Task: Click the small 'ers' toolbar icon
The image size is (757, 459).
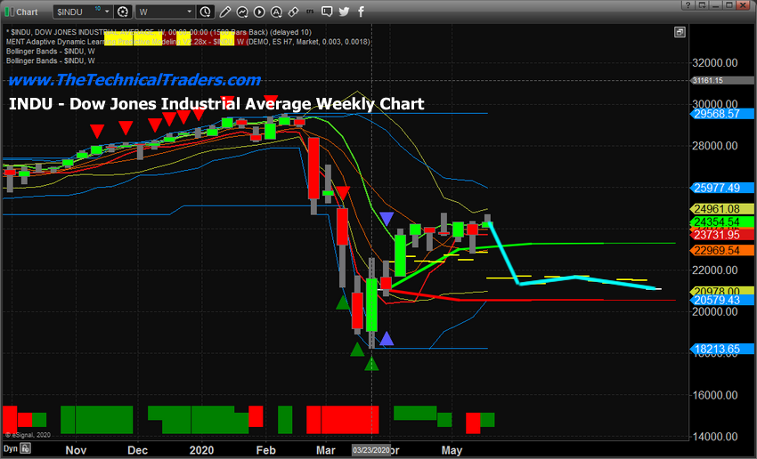Action: 310,12
